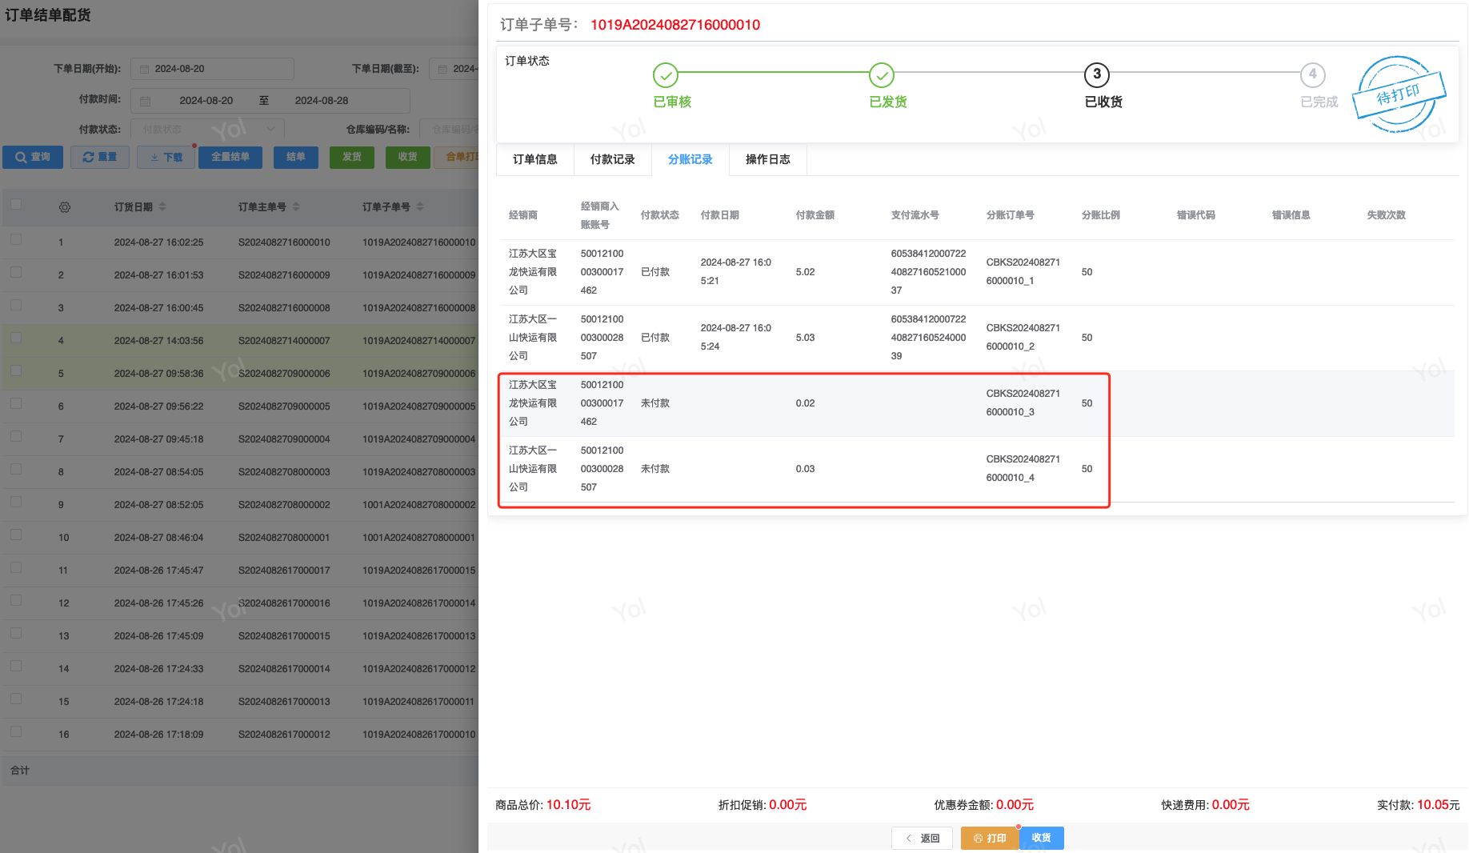
Task: Sort by the 订货日期 column arrows
Action: pyautogui.click(x=162, y=207)
